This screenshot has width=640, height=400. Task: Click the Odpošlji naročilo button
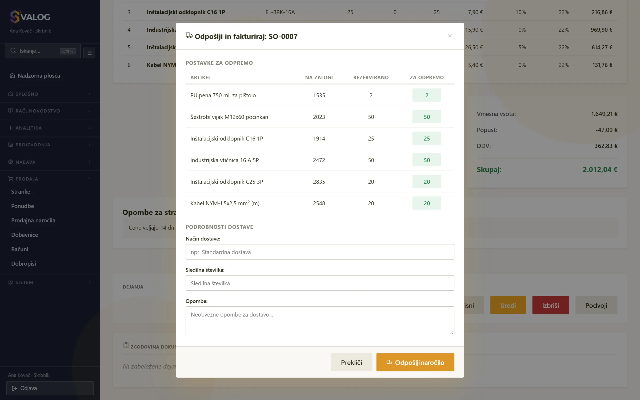pos(415,362)
